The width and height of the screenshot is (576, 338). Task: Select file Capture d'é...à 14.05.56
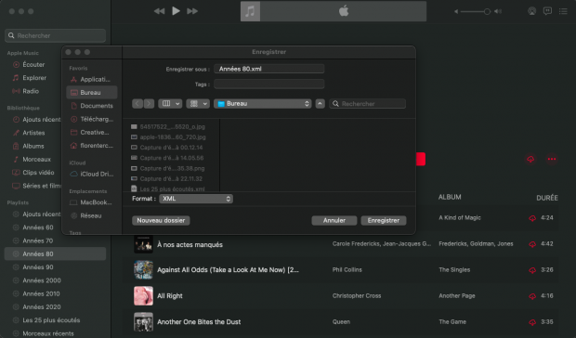(167, 158)
